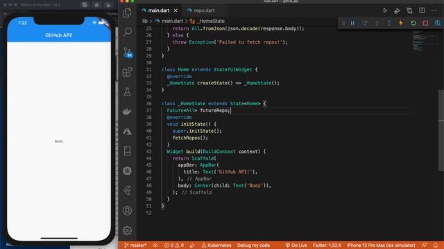Viewport: 444px width, 249px height.
Task: Trigger Flutter hot reload lightning icon
Action: [401, 23]
